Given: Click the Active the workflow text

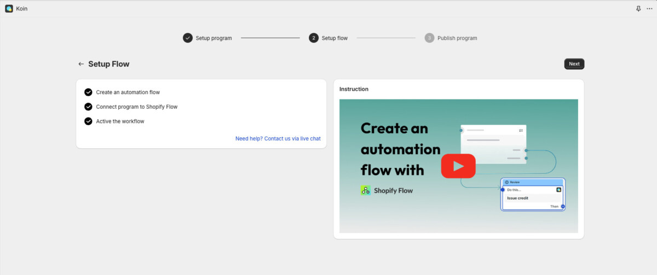Looking at the screenshot, I should point(120,121).
